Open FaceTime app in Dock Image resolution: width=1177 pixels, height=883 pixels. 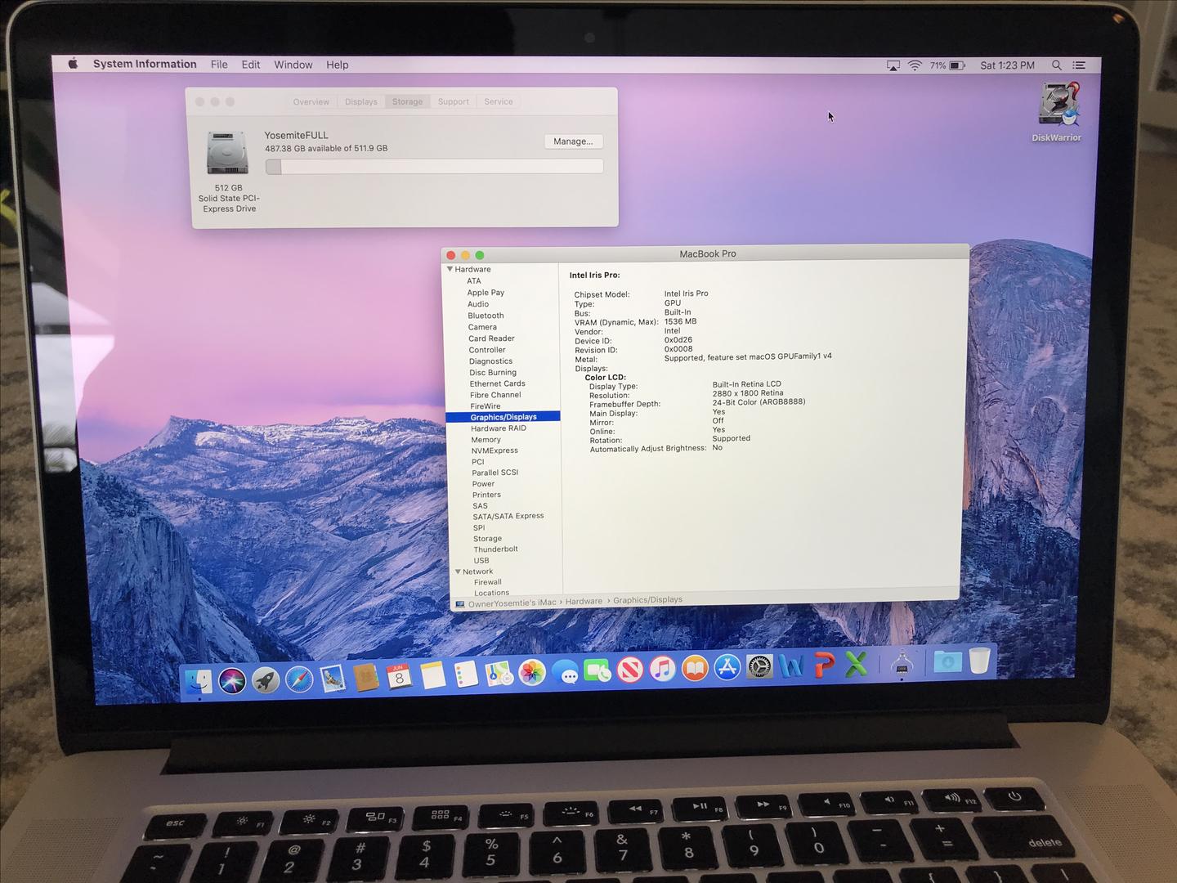tap(597, 671)
